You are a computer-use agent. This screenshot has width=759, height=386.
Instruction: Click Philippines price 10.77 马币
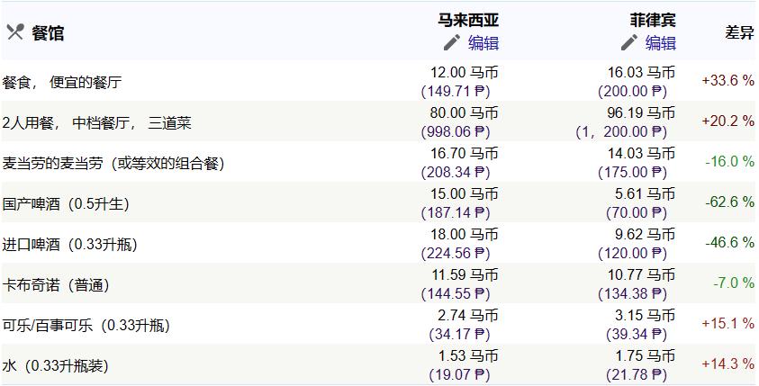pyautogui.click(x=642, y=275)
